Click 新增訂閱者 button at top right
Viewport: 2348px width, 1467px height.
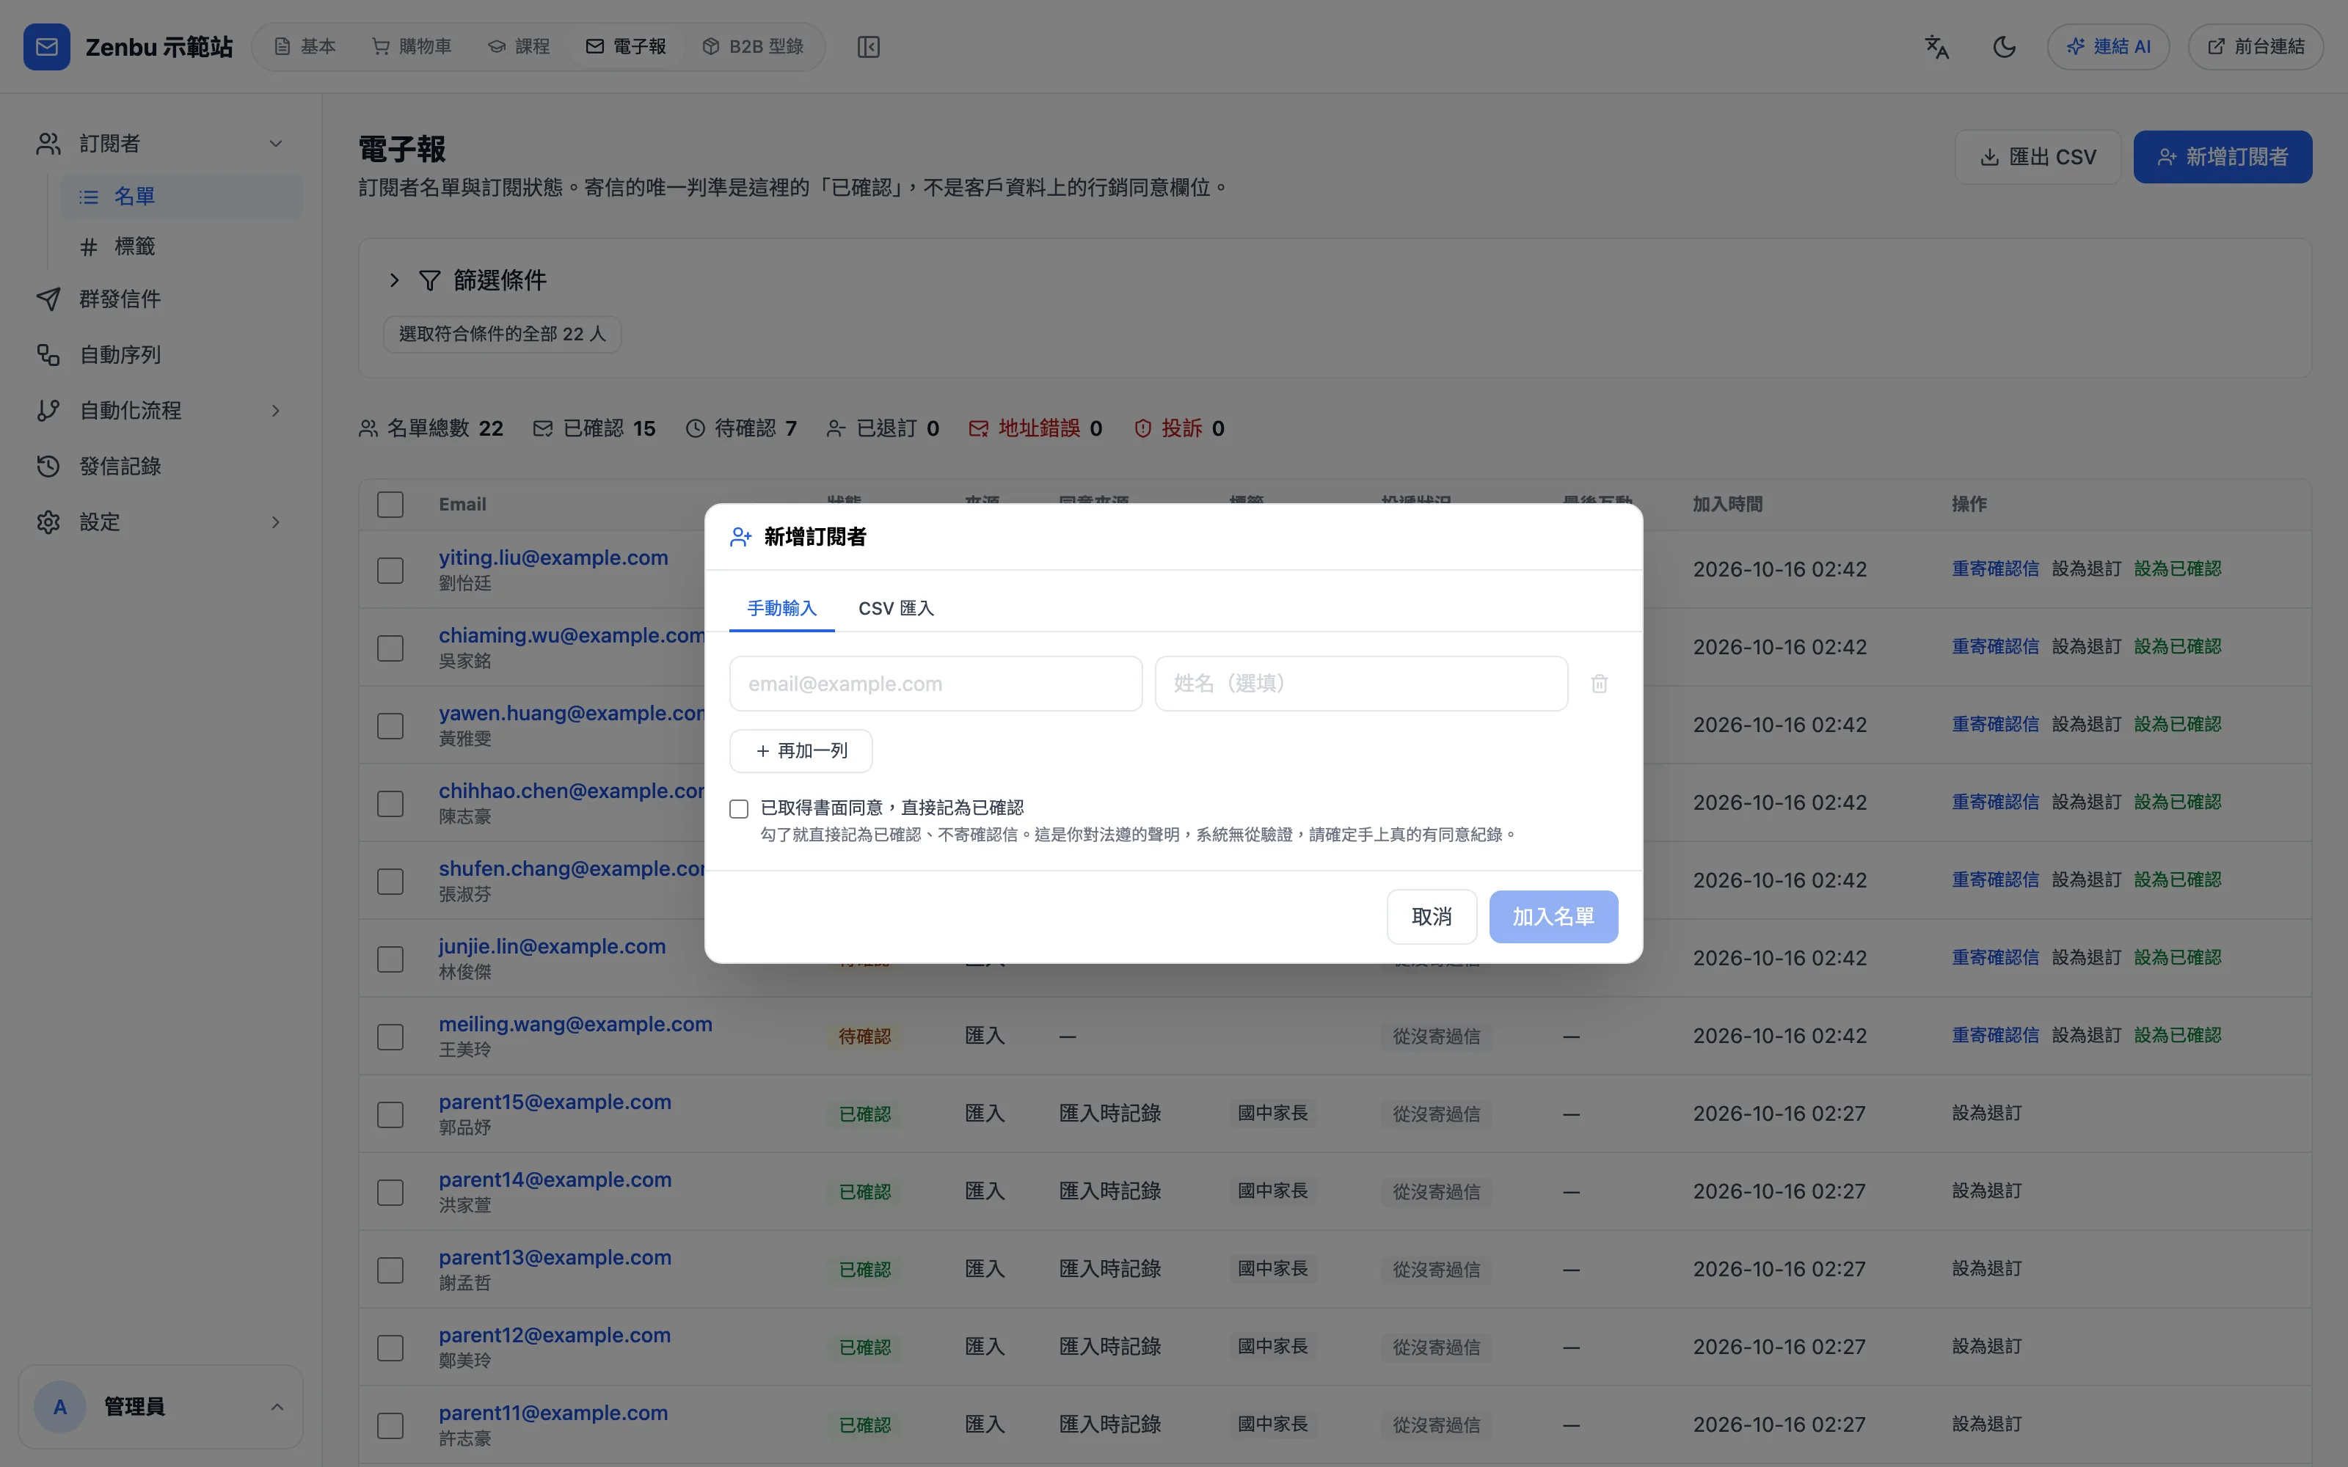[2222, 157]
